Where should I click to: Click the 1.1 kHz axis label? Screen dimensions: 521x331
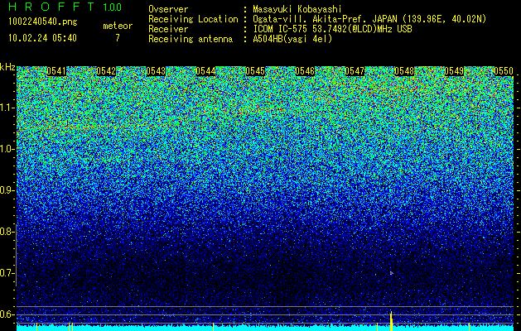coord(6,108)
